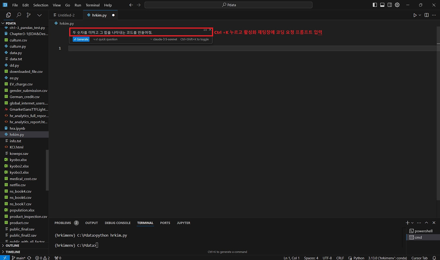Image resolution: width=440 pixels, height=260 pixels.
Task: Open the Search view icon
Action: coord(19,15)
